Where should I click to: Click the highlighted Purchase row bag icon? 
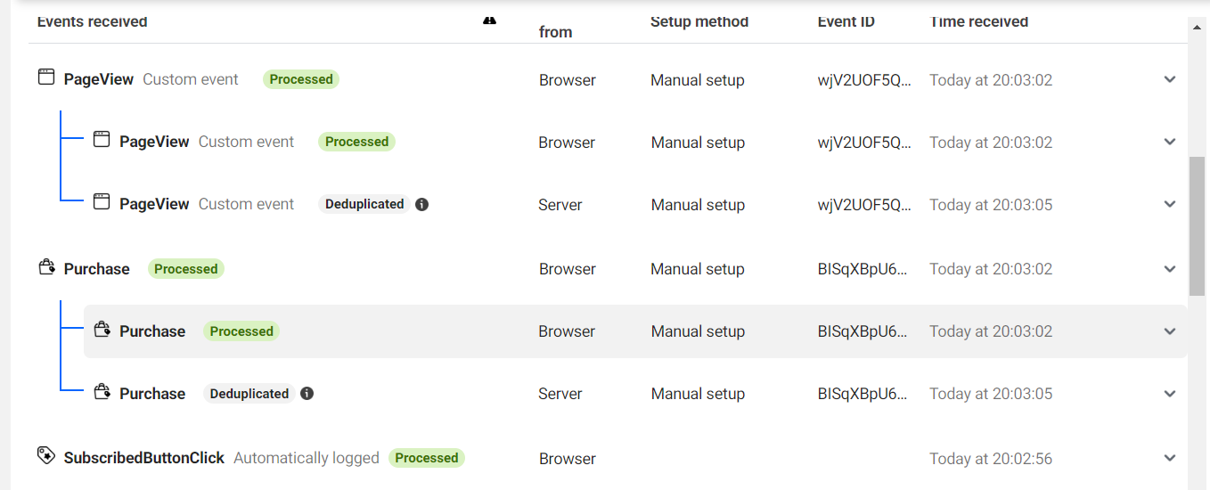[102, 330]
